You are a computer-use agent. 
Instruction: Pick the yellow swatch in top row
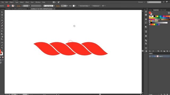(x=157, y=16)
